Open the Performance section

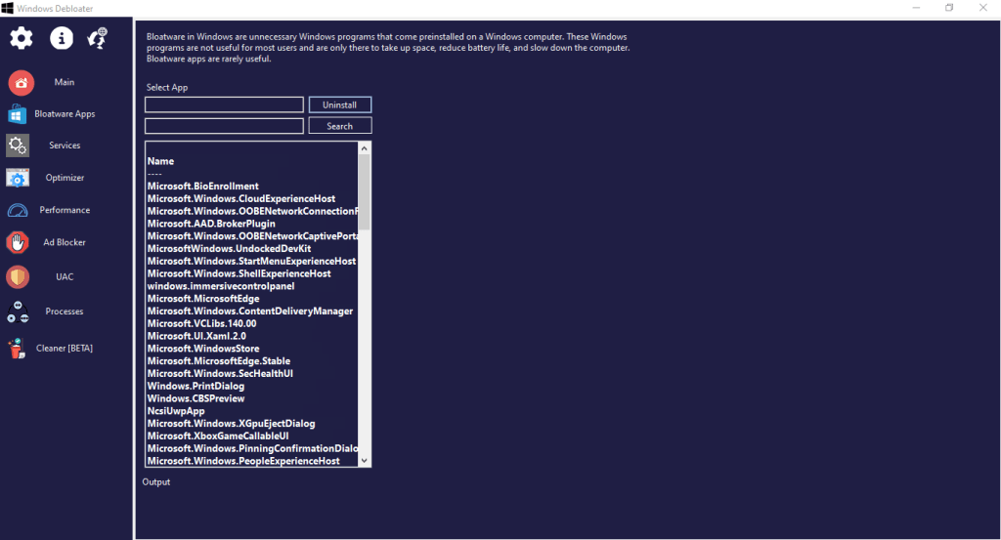[65, 210]
